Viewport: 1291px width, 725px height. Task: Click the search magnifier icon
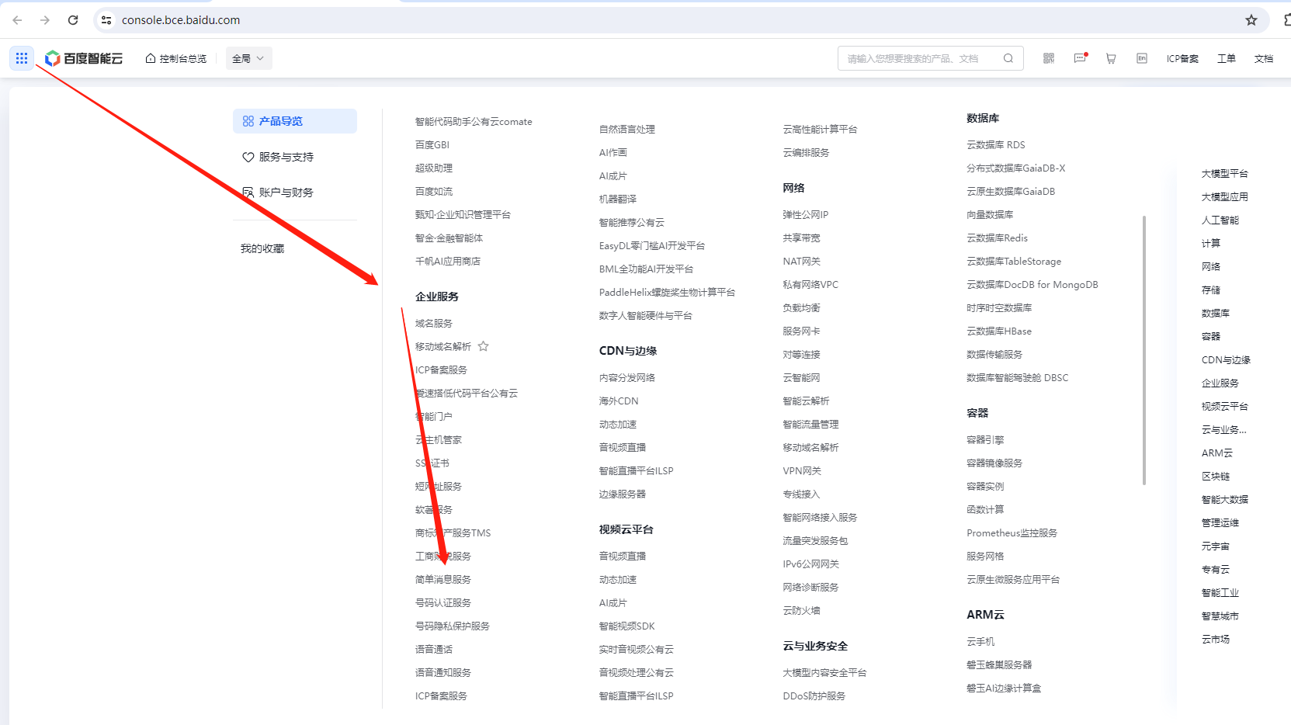coord(1008,58)
